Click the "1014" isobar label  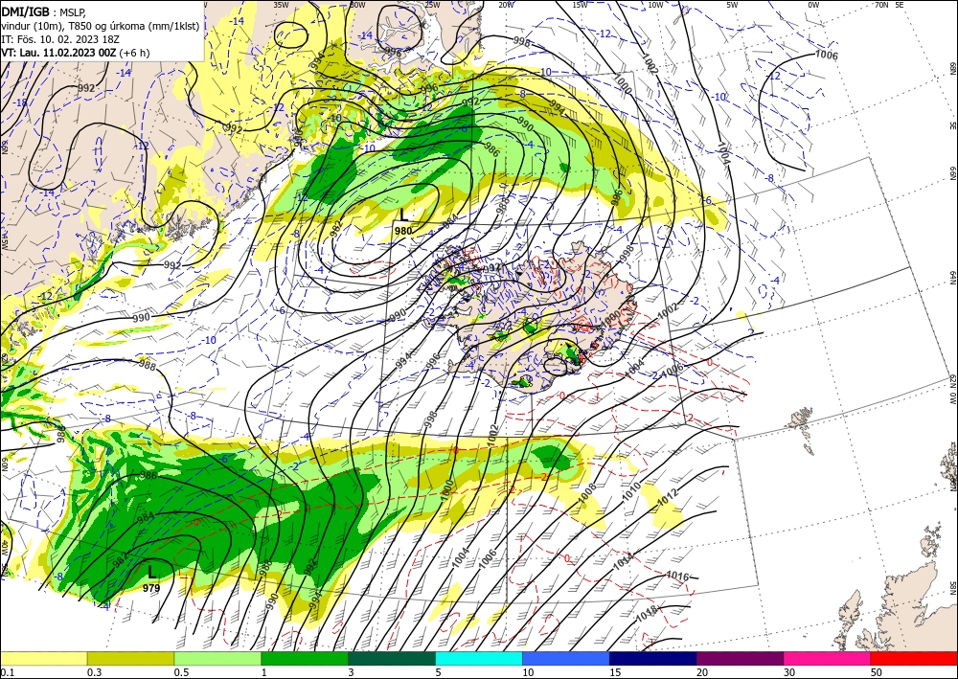click(624, 560)
